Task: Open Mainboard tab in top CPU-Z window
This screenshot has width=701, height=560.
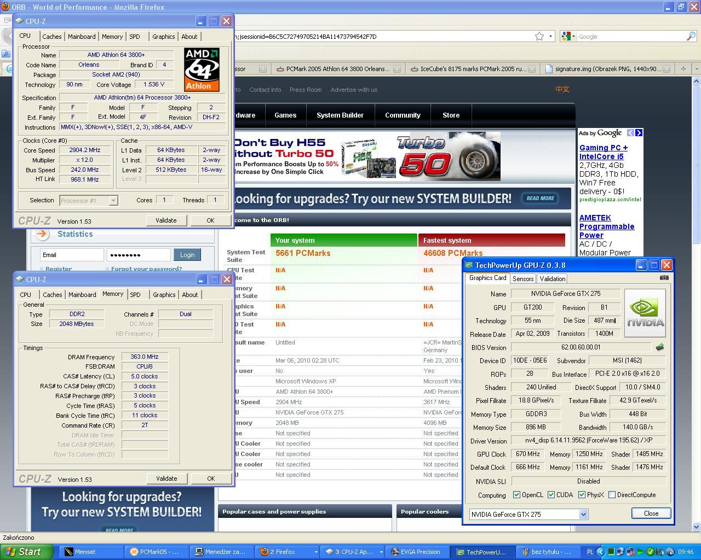Action: point(82,37)
